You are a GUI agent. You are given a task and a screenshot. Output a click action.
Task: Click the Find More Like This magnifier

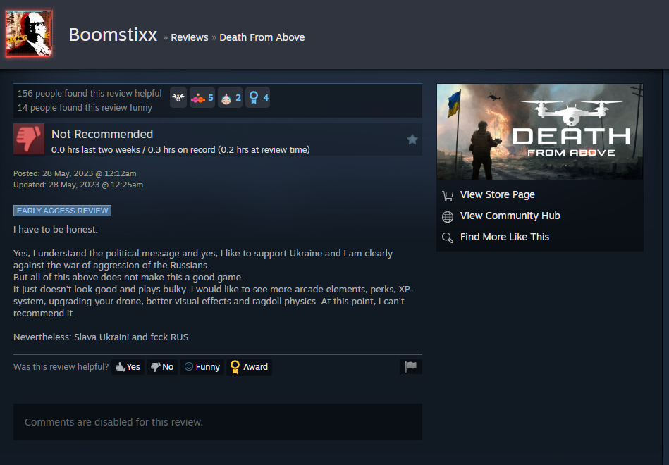pos(448,237)
